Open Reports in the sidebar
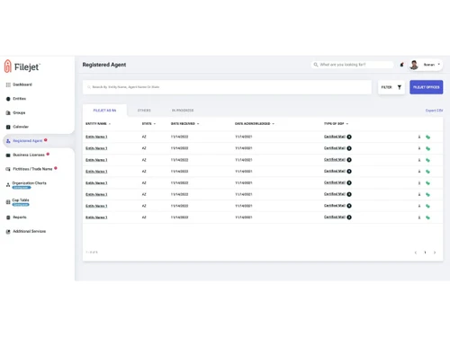450x337 pixels. [16, 217]
